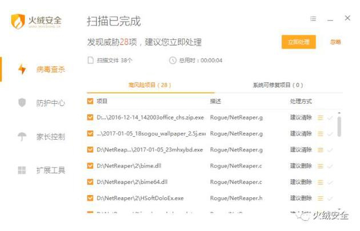
Task: Click the Huorong flame shield logo
Action: tap(18, 21)
